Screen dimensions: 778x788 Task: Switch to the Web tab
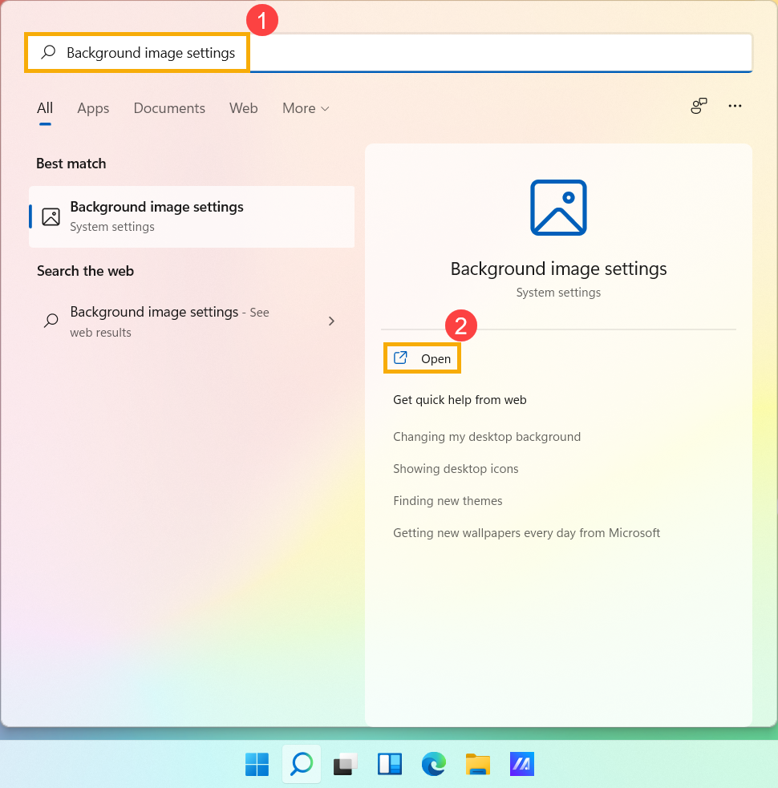click(243, 108)
